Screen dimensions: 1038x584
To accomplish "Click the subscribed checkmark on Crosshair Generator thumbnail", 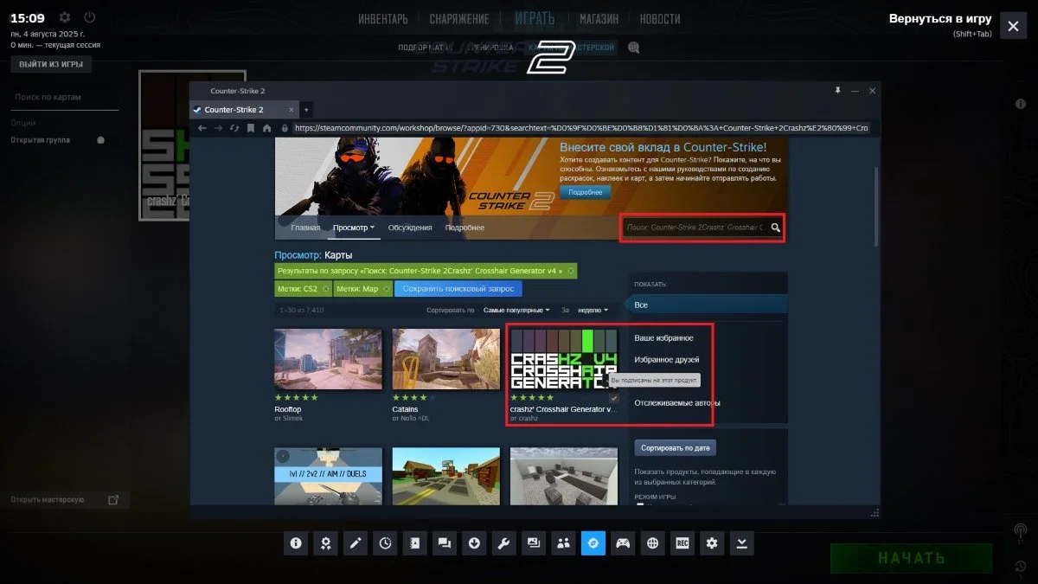I will pyautogui.click(x=614, y=398).
